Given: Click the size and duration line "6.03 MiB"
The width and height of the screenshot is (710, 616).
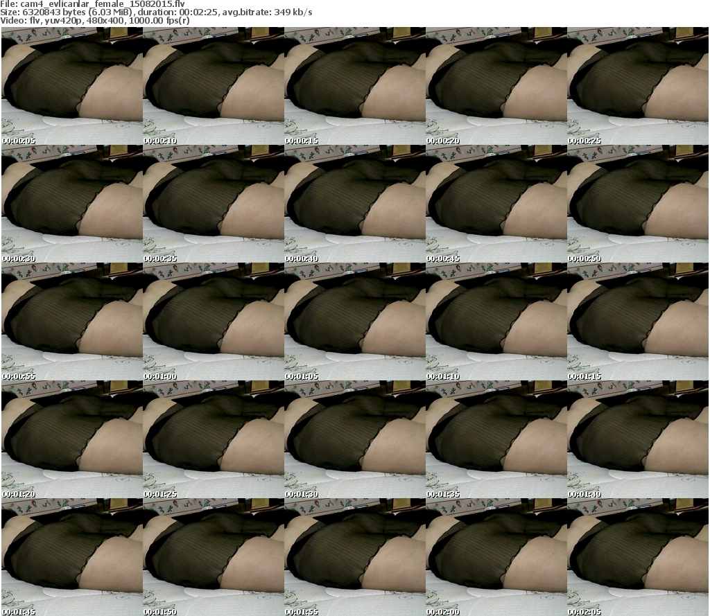Looking at the screenshot, I should click(x=156, y=12).
